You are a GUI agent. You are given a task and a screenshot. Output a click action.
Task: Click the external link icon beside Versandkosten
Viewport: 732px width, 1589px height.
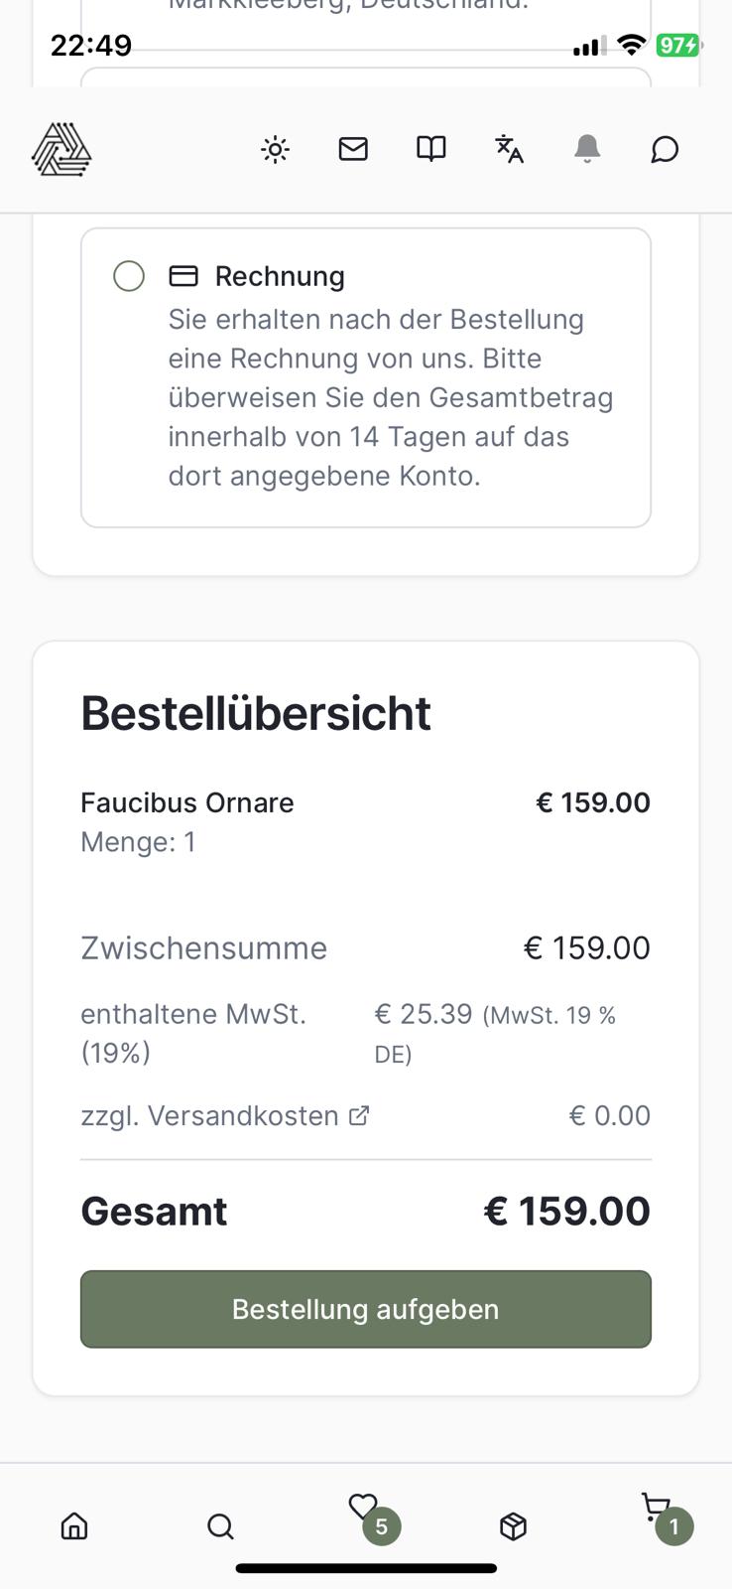[x=359, y=1116]
